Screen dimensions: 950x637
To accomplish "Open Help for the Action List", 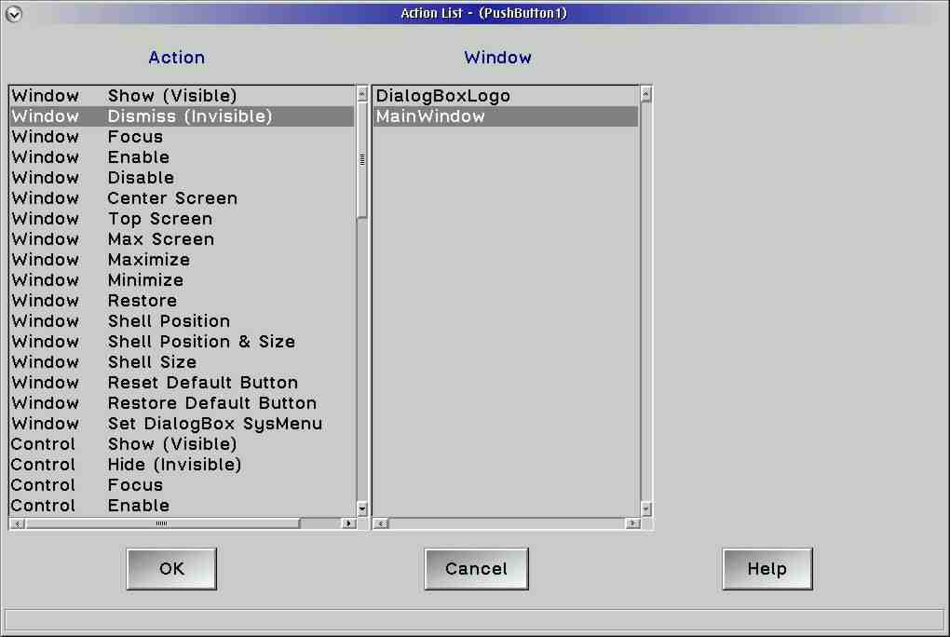I will click(x=767, y=568).
